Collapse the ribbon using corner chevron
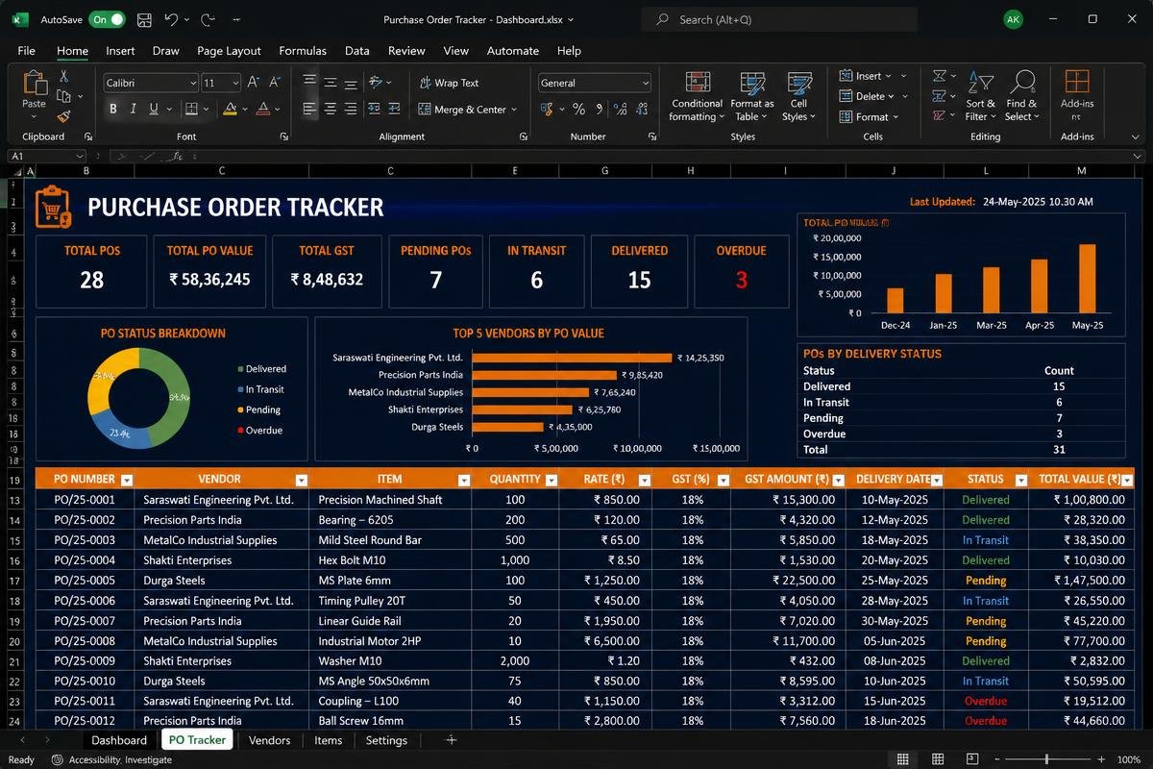The image size is (1153, 769). pyautogui.click(x=1137, y=137)
